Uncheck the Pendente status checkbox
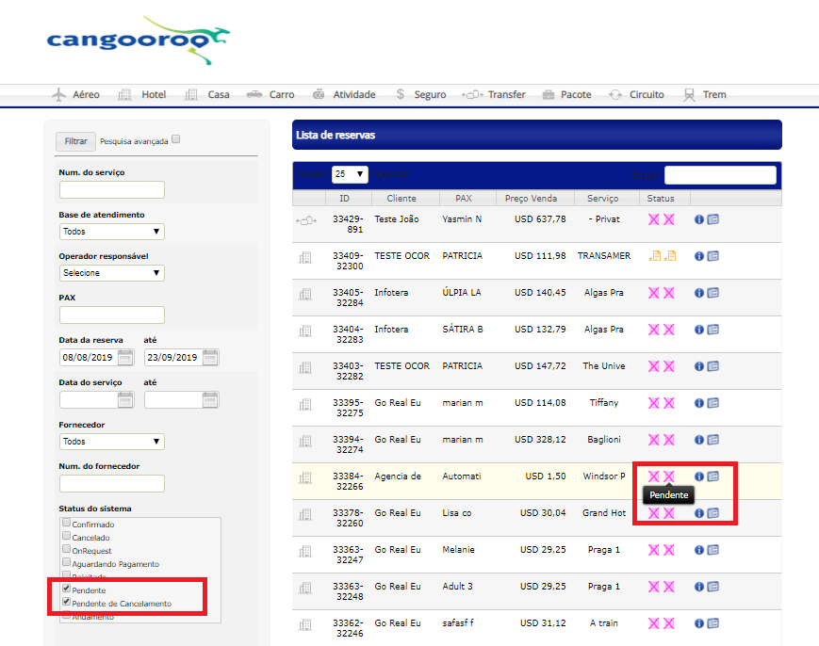The image size is (819, 646). pos(66,589)
